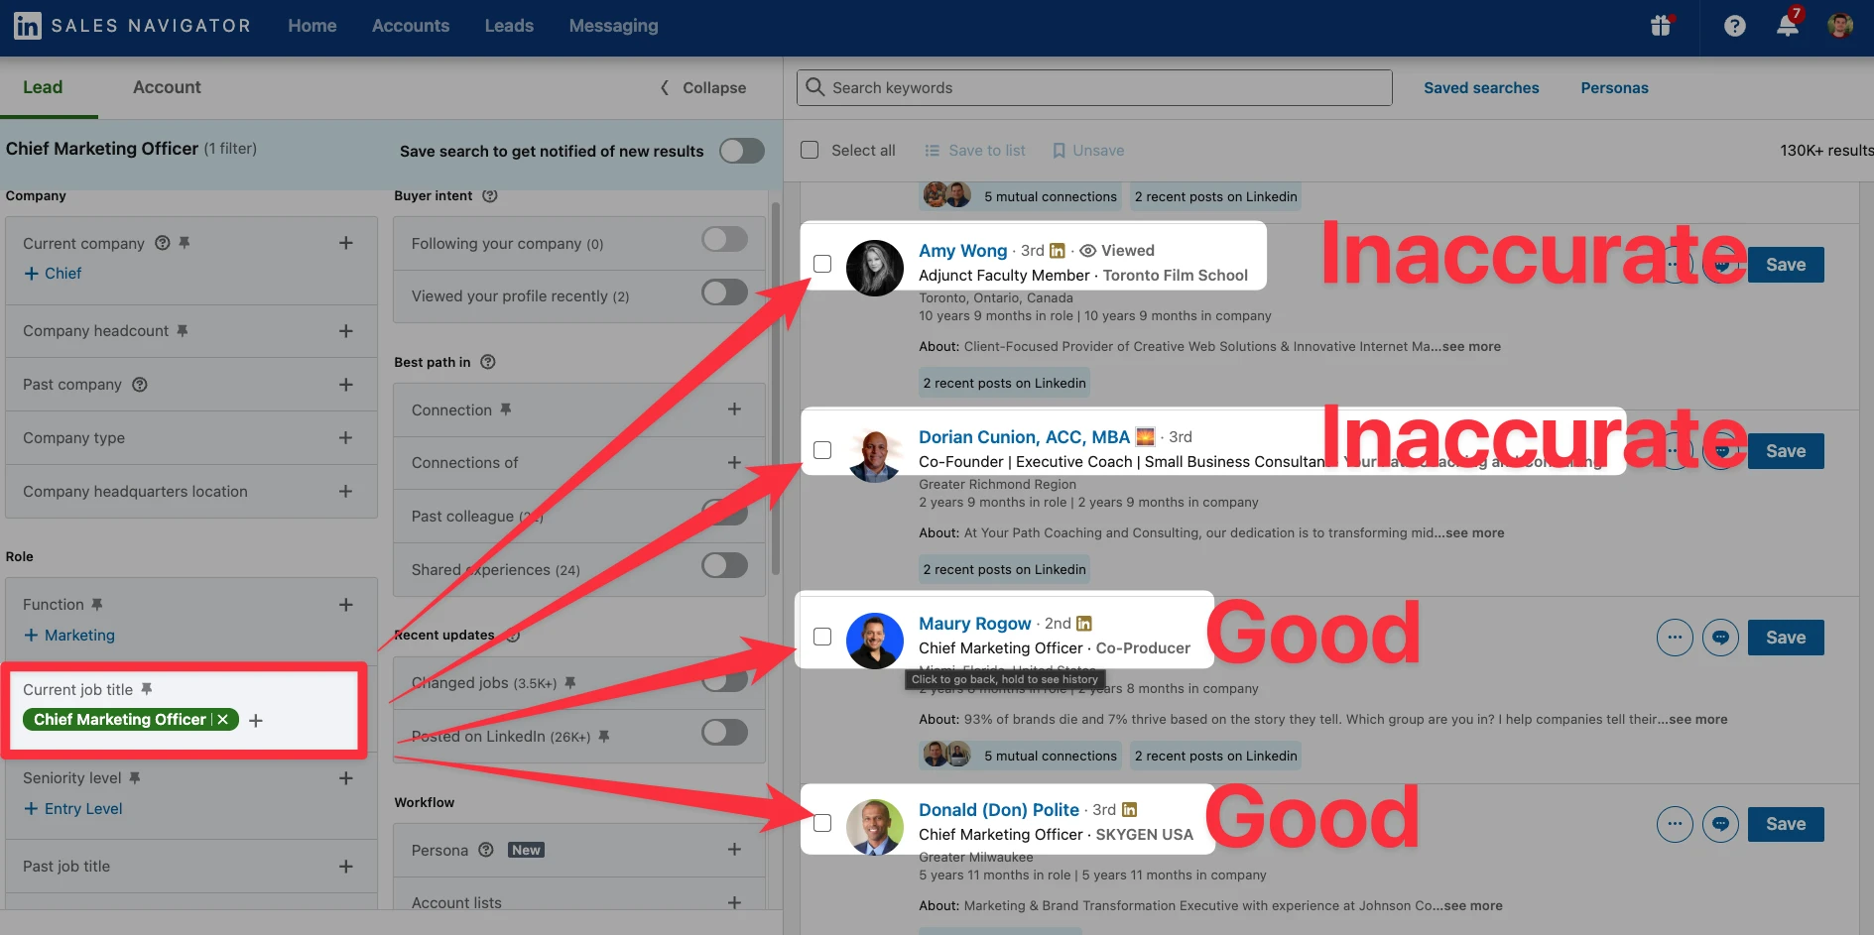Viewport: 1874px width, 935px height.
Task: Click the pin icon next to Posted on LinkedIn
Action: [604, 736]
